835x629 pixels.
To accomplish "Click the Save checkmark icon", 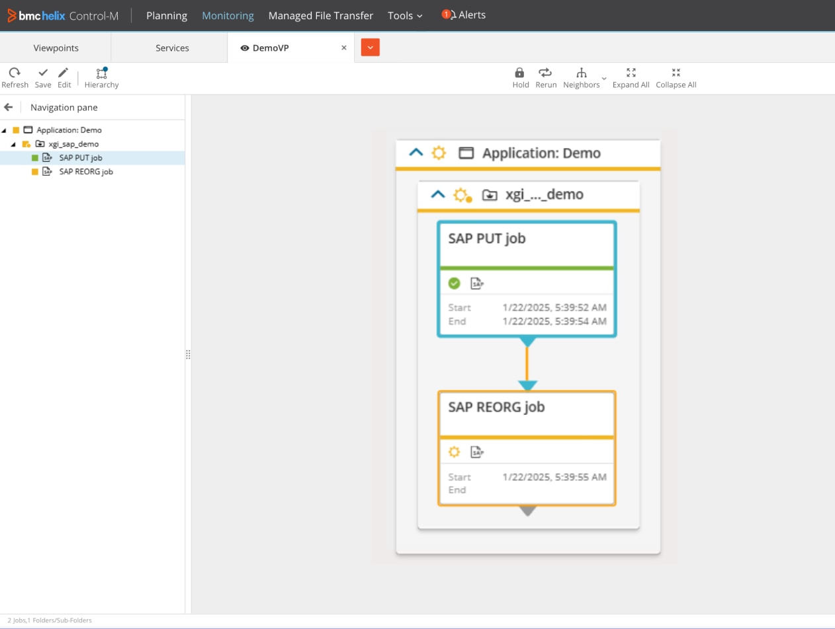I will pos(43,73).
